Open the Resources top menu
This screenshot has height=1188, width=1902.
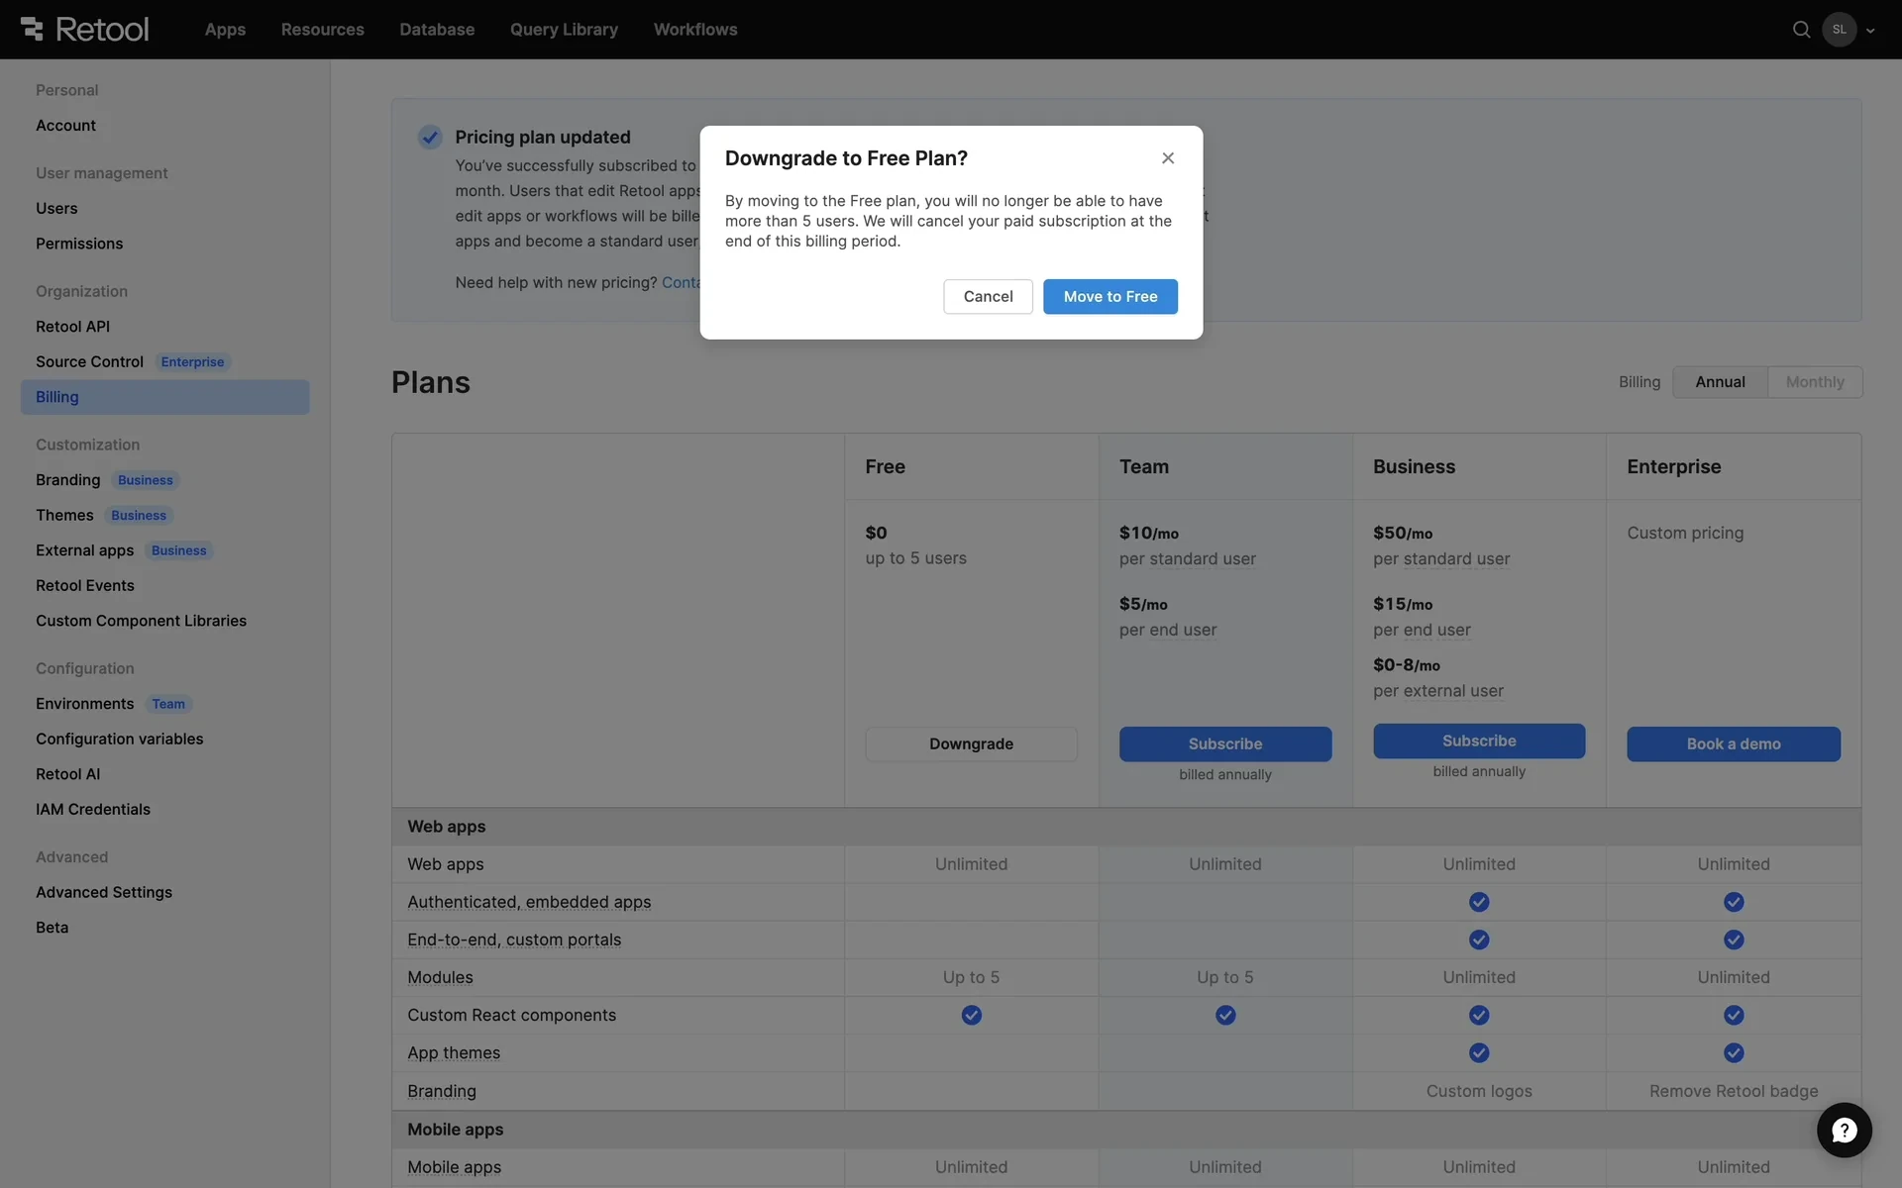pyautogui.click(x=322, y=30)
